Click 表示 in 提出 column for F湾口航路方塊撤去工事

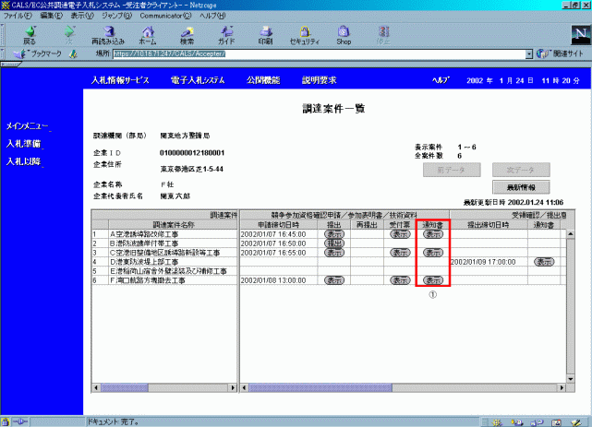pyautogui.click(x=334, y=280)
